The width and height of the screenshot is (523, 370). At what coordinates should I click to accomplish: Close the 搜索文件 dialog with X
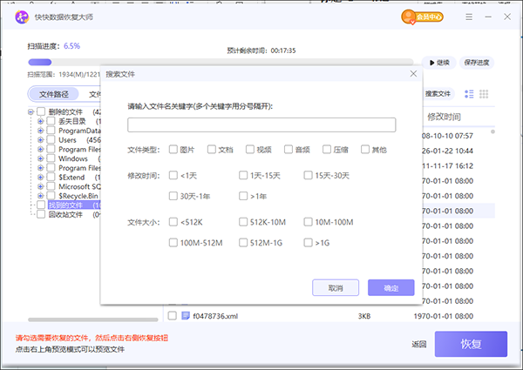(x=413, y=74)
